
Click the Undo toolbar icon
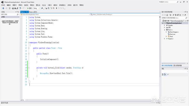pyautogui.click(x=20, y=8)
